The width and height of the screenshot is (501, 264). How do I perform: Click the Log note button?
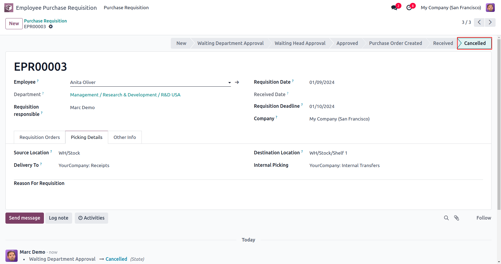click(x=59, y=218)
